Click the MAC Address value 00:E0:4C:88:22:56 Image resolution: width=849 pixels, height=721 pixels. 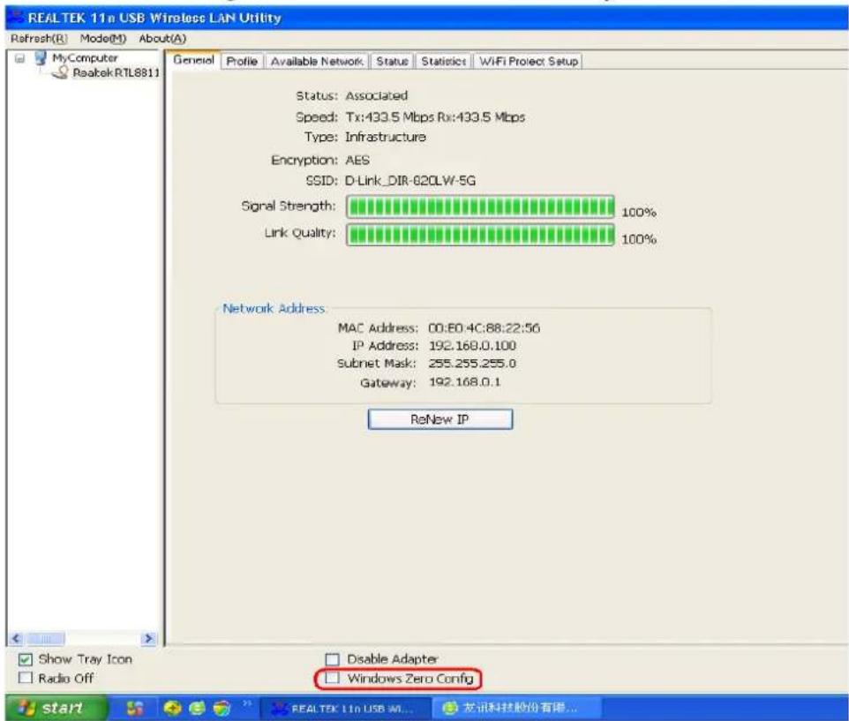[484, 328]
